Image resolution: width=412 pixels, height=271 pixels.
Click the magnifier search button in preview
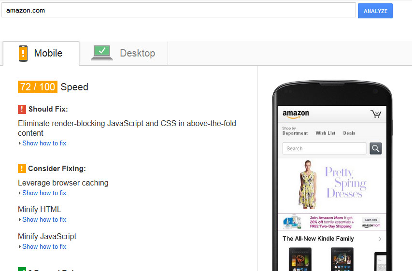376,148
